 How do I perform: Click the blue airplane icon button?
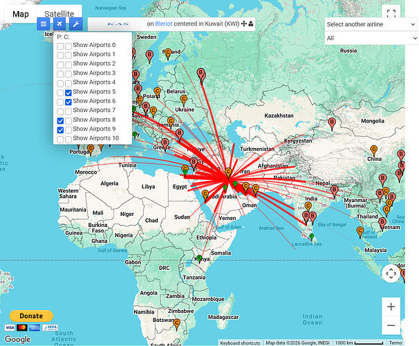(59, 24)
